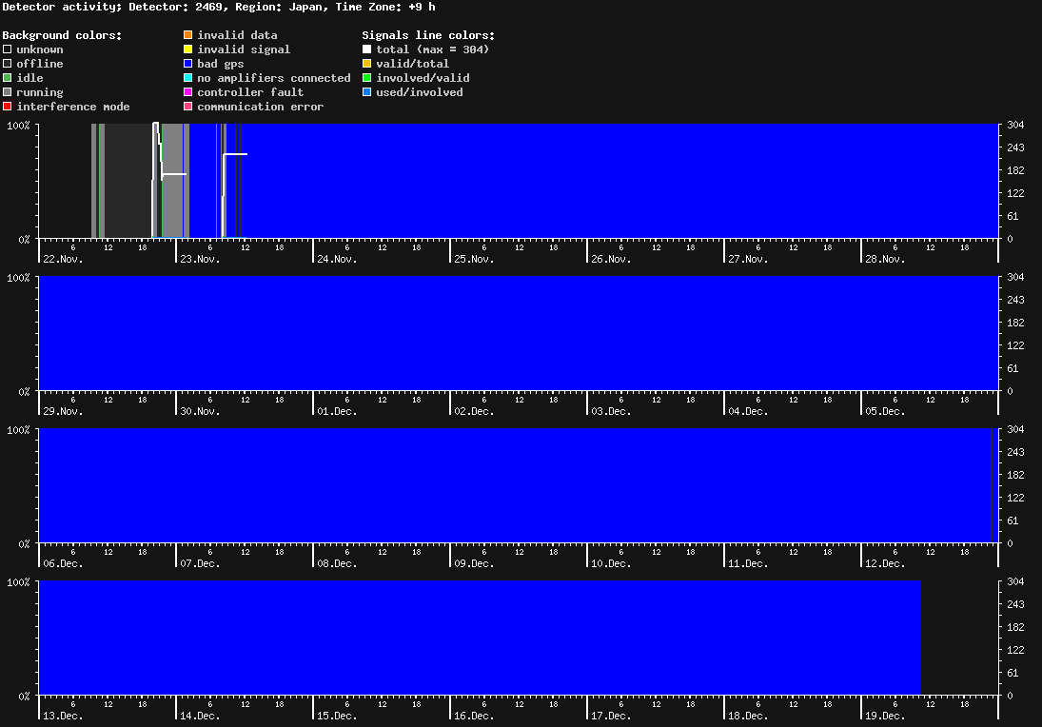Click the white total signals swatch
The height and width of the screenshot is (727, 1042).
click(367, 49)
